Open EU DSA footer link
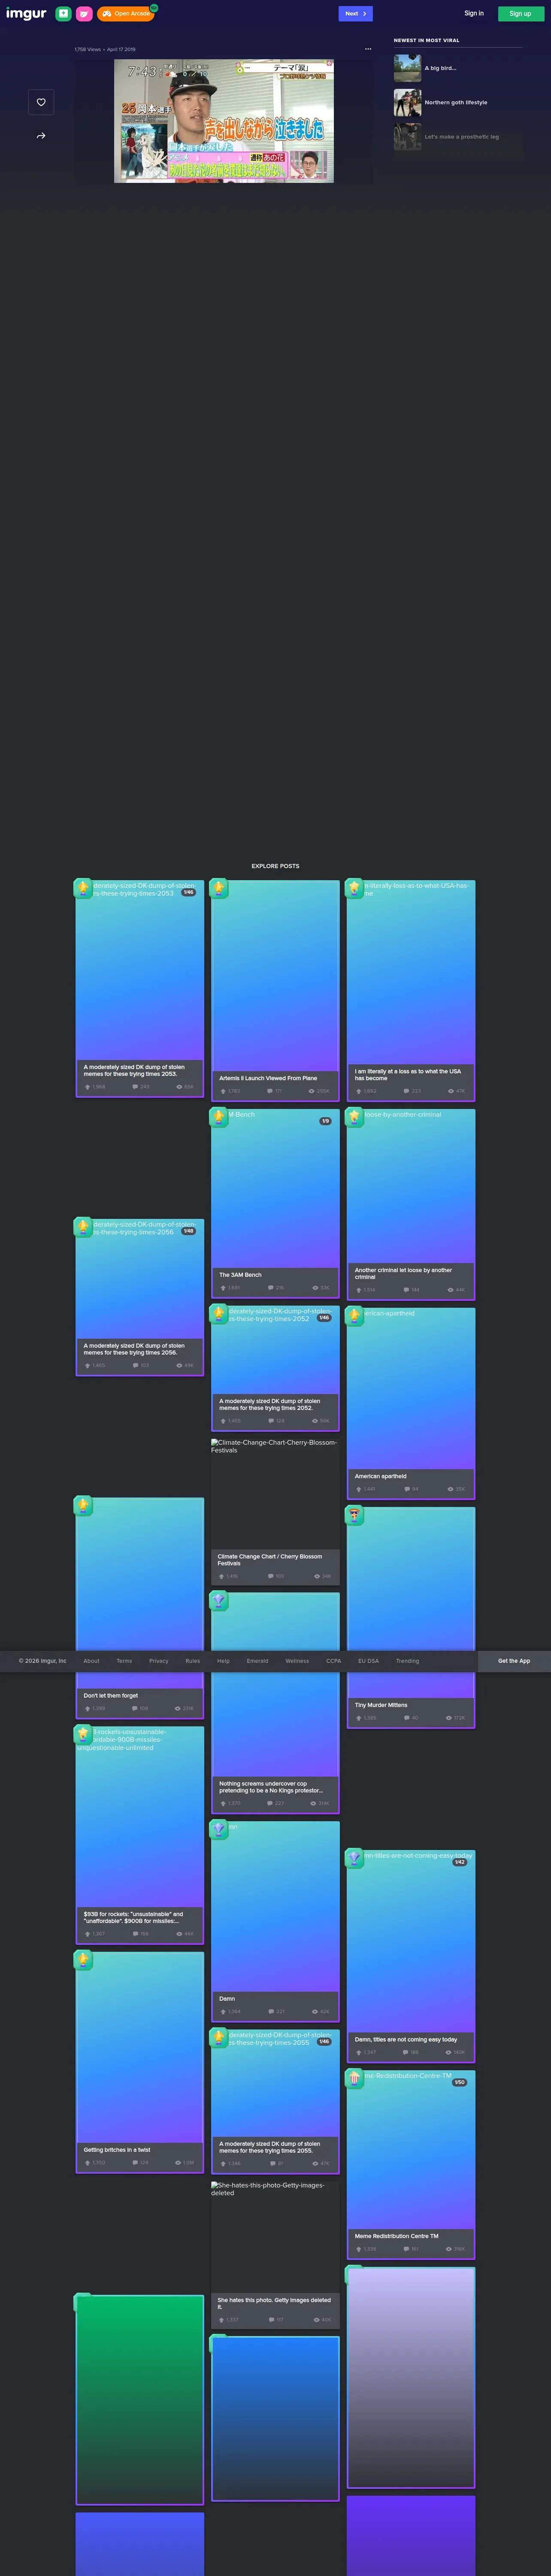The height and width of the screenshot is (2576, 551). click(x=368, y=1661)
